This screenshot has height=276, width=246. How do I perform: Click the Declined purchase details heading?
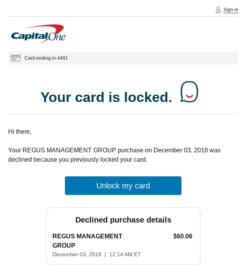(123, 220)
